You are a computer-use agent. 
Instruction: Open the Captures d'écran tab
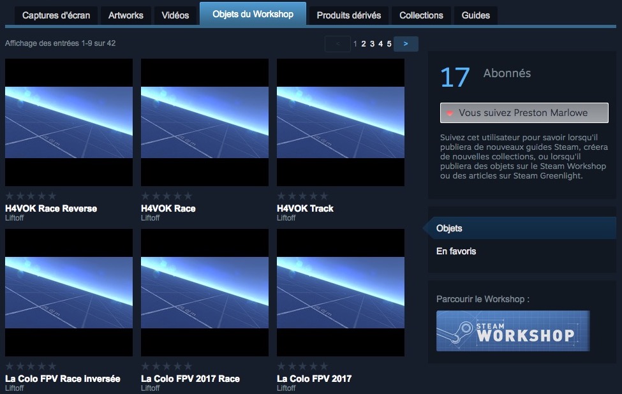click(56, 15)
